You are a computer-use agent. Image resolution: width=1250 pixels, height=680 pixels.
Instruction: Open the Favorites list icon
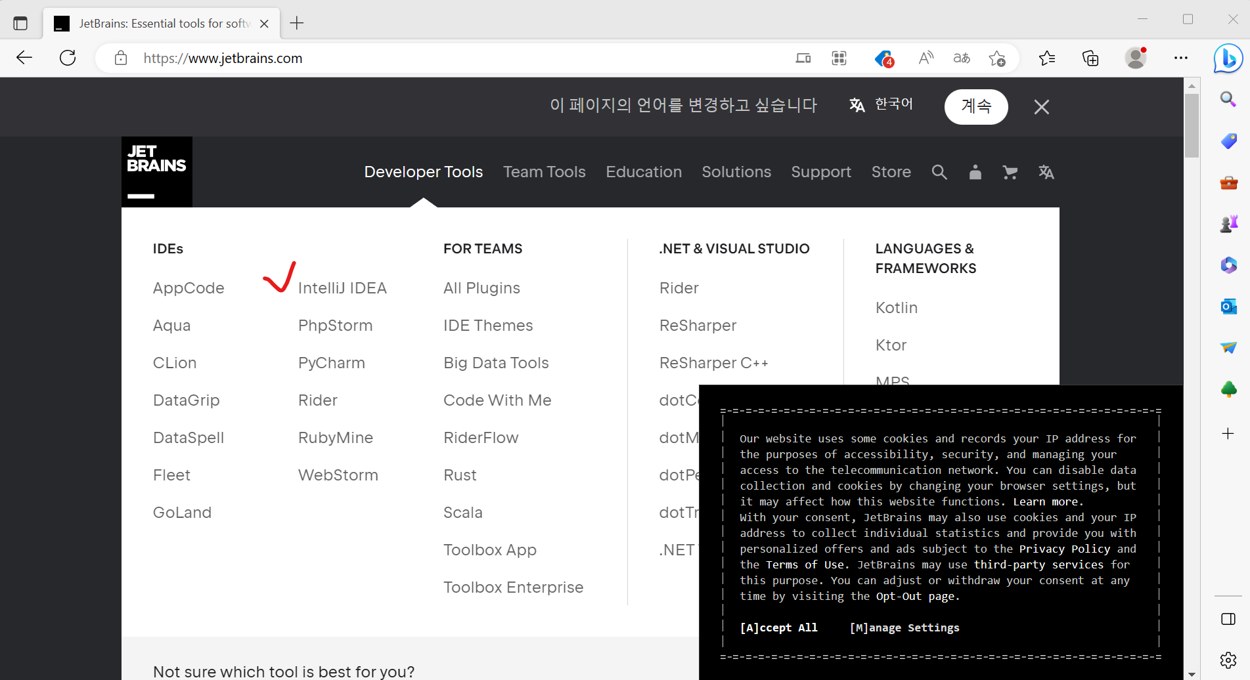[x=1047, y=58]
